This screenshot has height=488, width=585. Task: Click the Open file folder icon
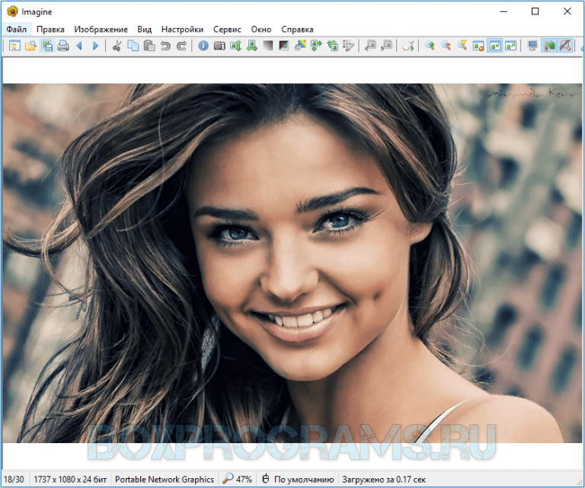(30, 46)
